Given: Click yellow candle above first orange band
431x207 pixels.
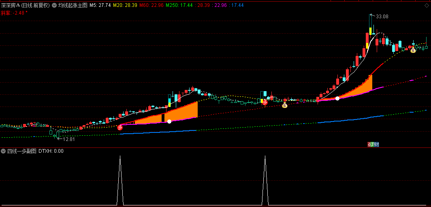Looking at the screenshot, I should pos(170,105).
